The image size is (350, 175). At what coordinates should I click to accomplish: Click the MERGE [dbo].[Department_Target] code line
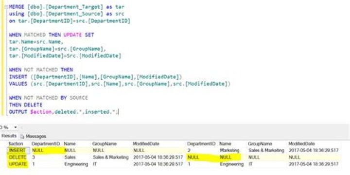point(67,7)
